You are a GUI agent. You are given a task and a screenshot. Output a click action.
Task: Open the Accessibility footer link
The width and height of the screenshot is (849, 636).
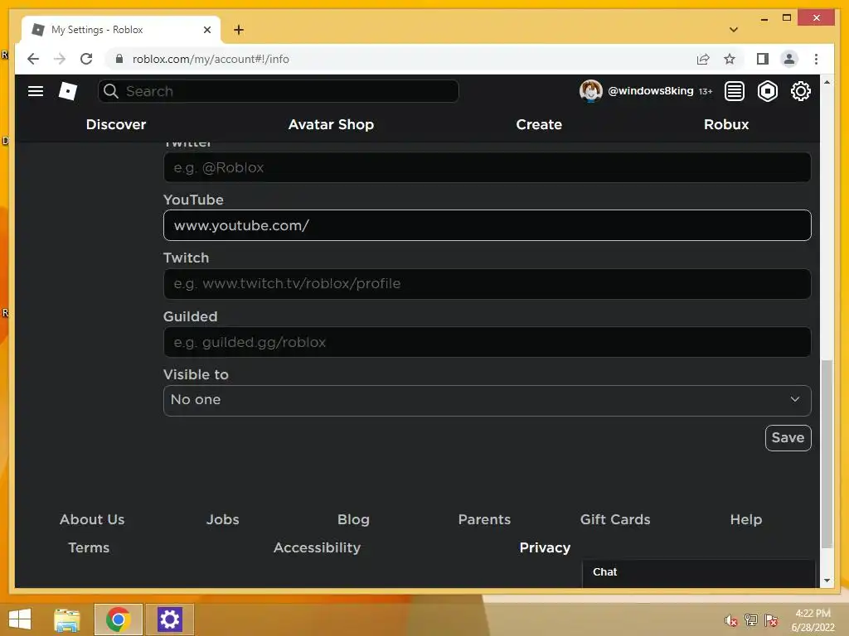317,547
